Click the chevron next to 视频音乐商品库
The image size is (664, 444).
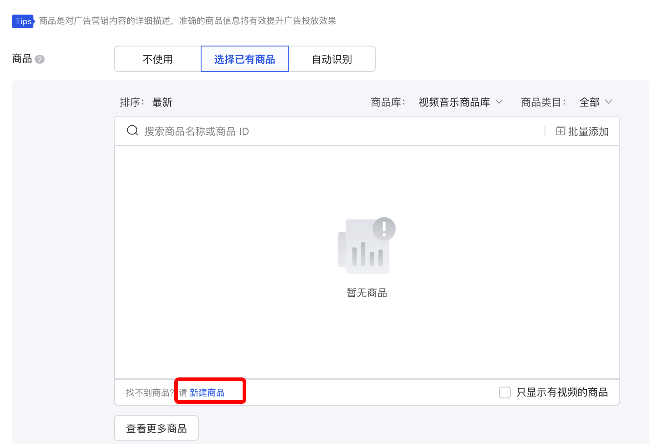[x=499, y=102]
